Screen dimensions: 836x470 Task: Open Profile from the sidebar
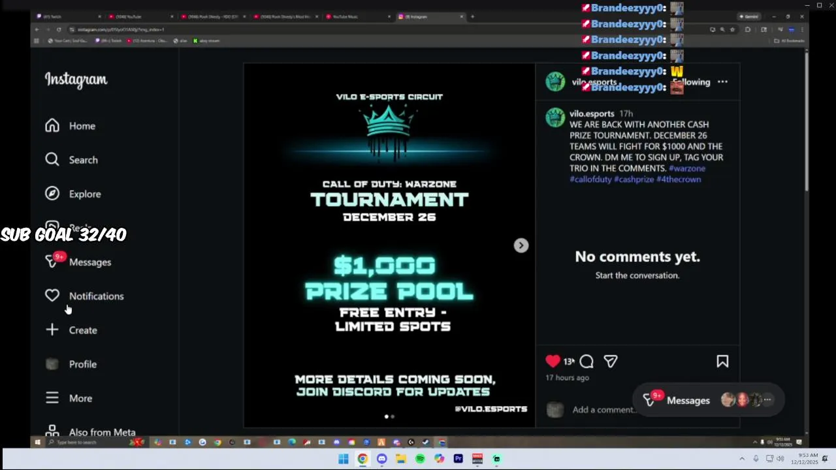point(71,364)
